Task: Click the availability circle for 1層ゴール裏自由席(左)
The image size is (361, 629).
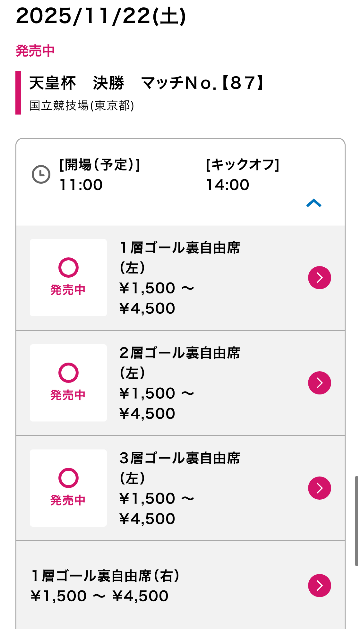Action: click(x=68, y=267)
